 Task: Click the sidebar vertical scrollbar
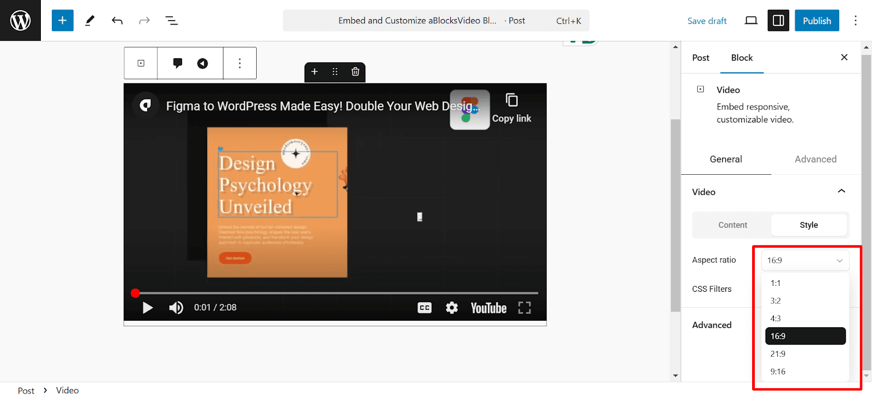click(866, 212)
